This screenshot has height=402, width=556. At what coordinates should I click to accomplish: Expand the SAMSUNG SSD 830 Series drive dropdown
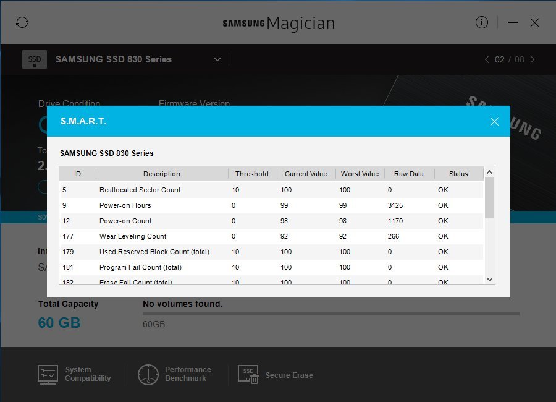[x=217, y=59]
